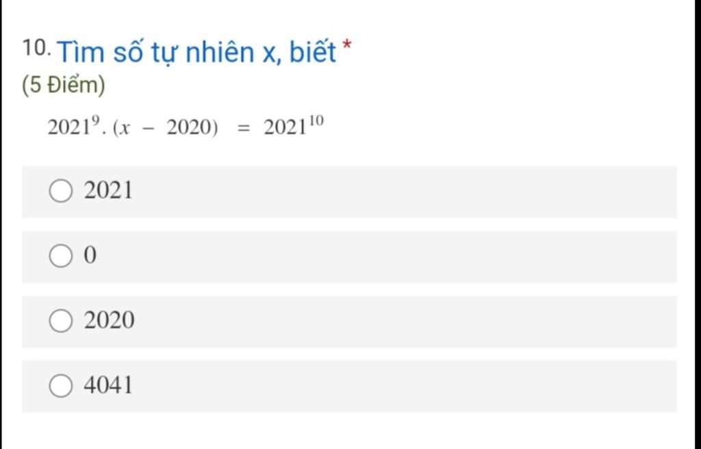
Task: Click the answer label text 2020 in options
Action: pyautogui.click(x=109, y=320)
